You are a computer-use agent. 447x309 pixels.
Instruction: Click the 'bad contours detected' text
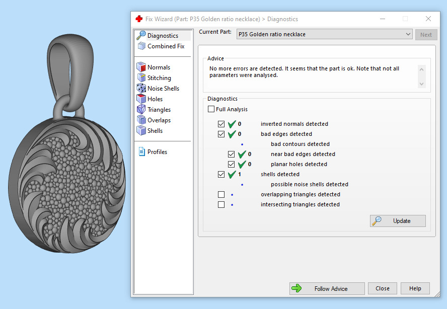pyautogui.click(x=300, y=144)
